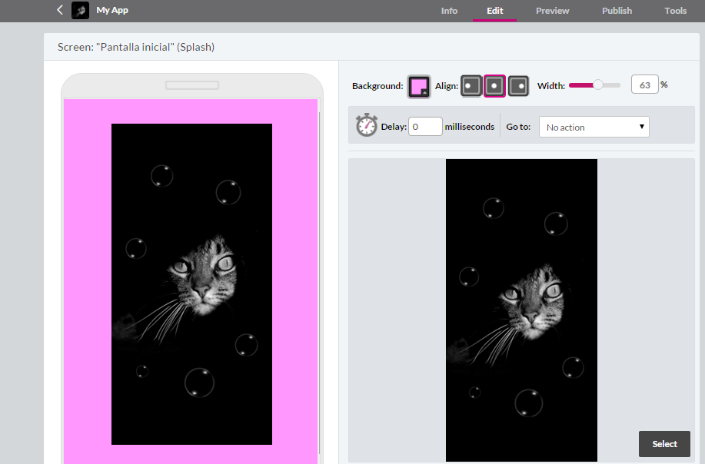Open the Publish tab
Viewport: 705px width, 464px height.
(617, 11)
